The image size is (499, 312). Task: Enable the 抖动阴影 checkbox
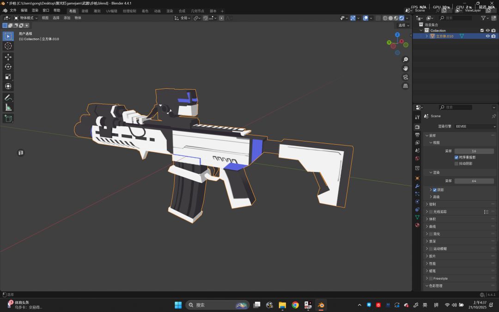456,164
